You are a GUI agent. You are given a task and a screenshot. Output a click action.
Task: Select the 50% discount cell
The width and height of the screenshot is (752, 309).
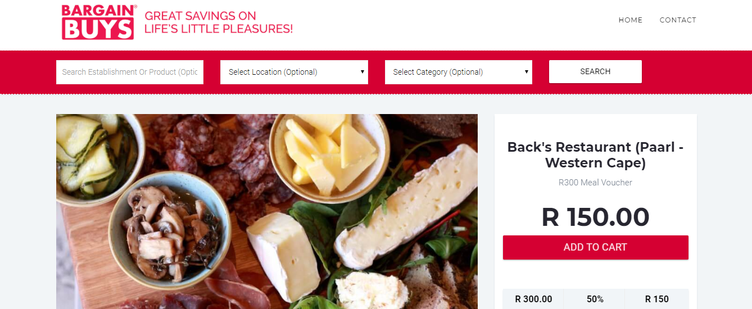pyautogui.click(x=595, y=299)
